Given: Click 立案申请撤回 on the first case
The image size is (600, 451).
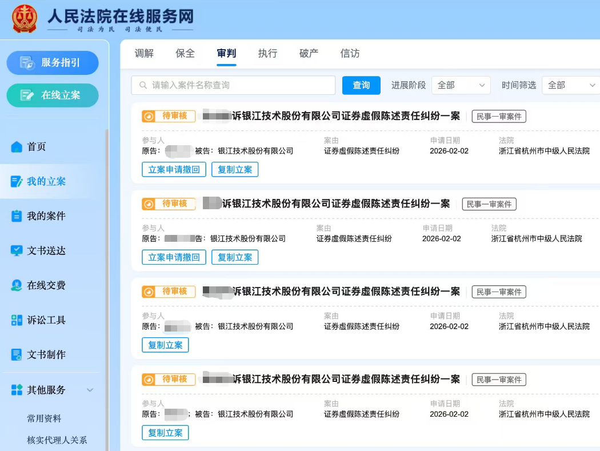Looking at the screenshot, I should pyautogui.click(x=174, y=169).
